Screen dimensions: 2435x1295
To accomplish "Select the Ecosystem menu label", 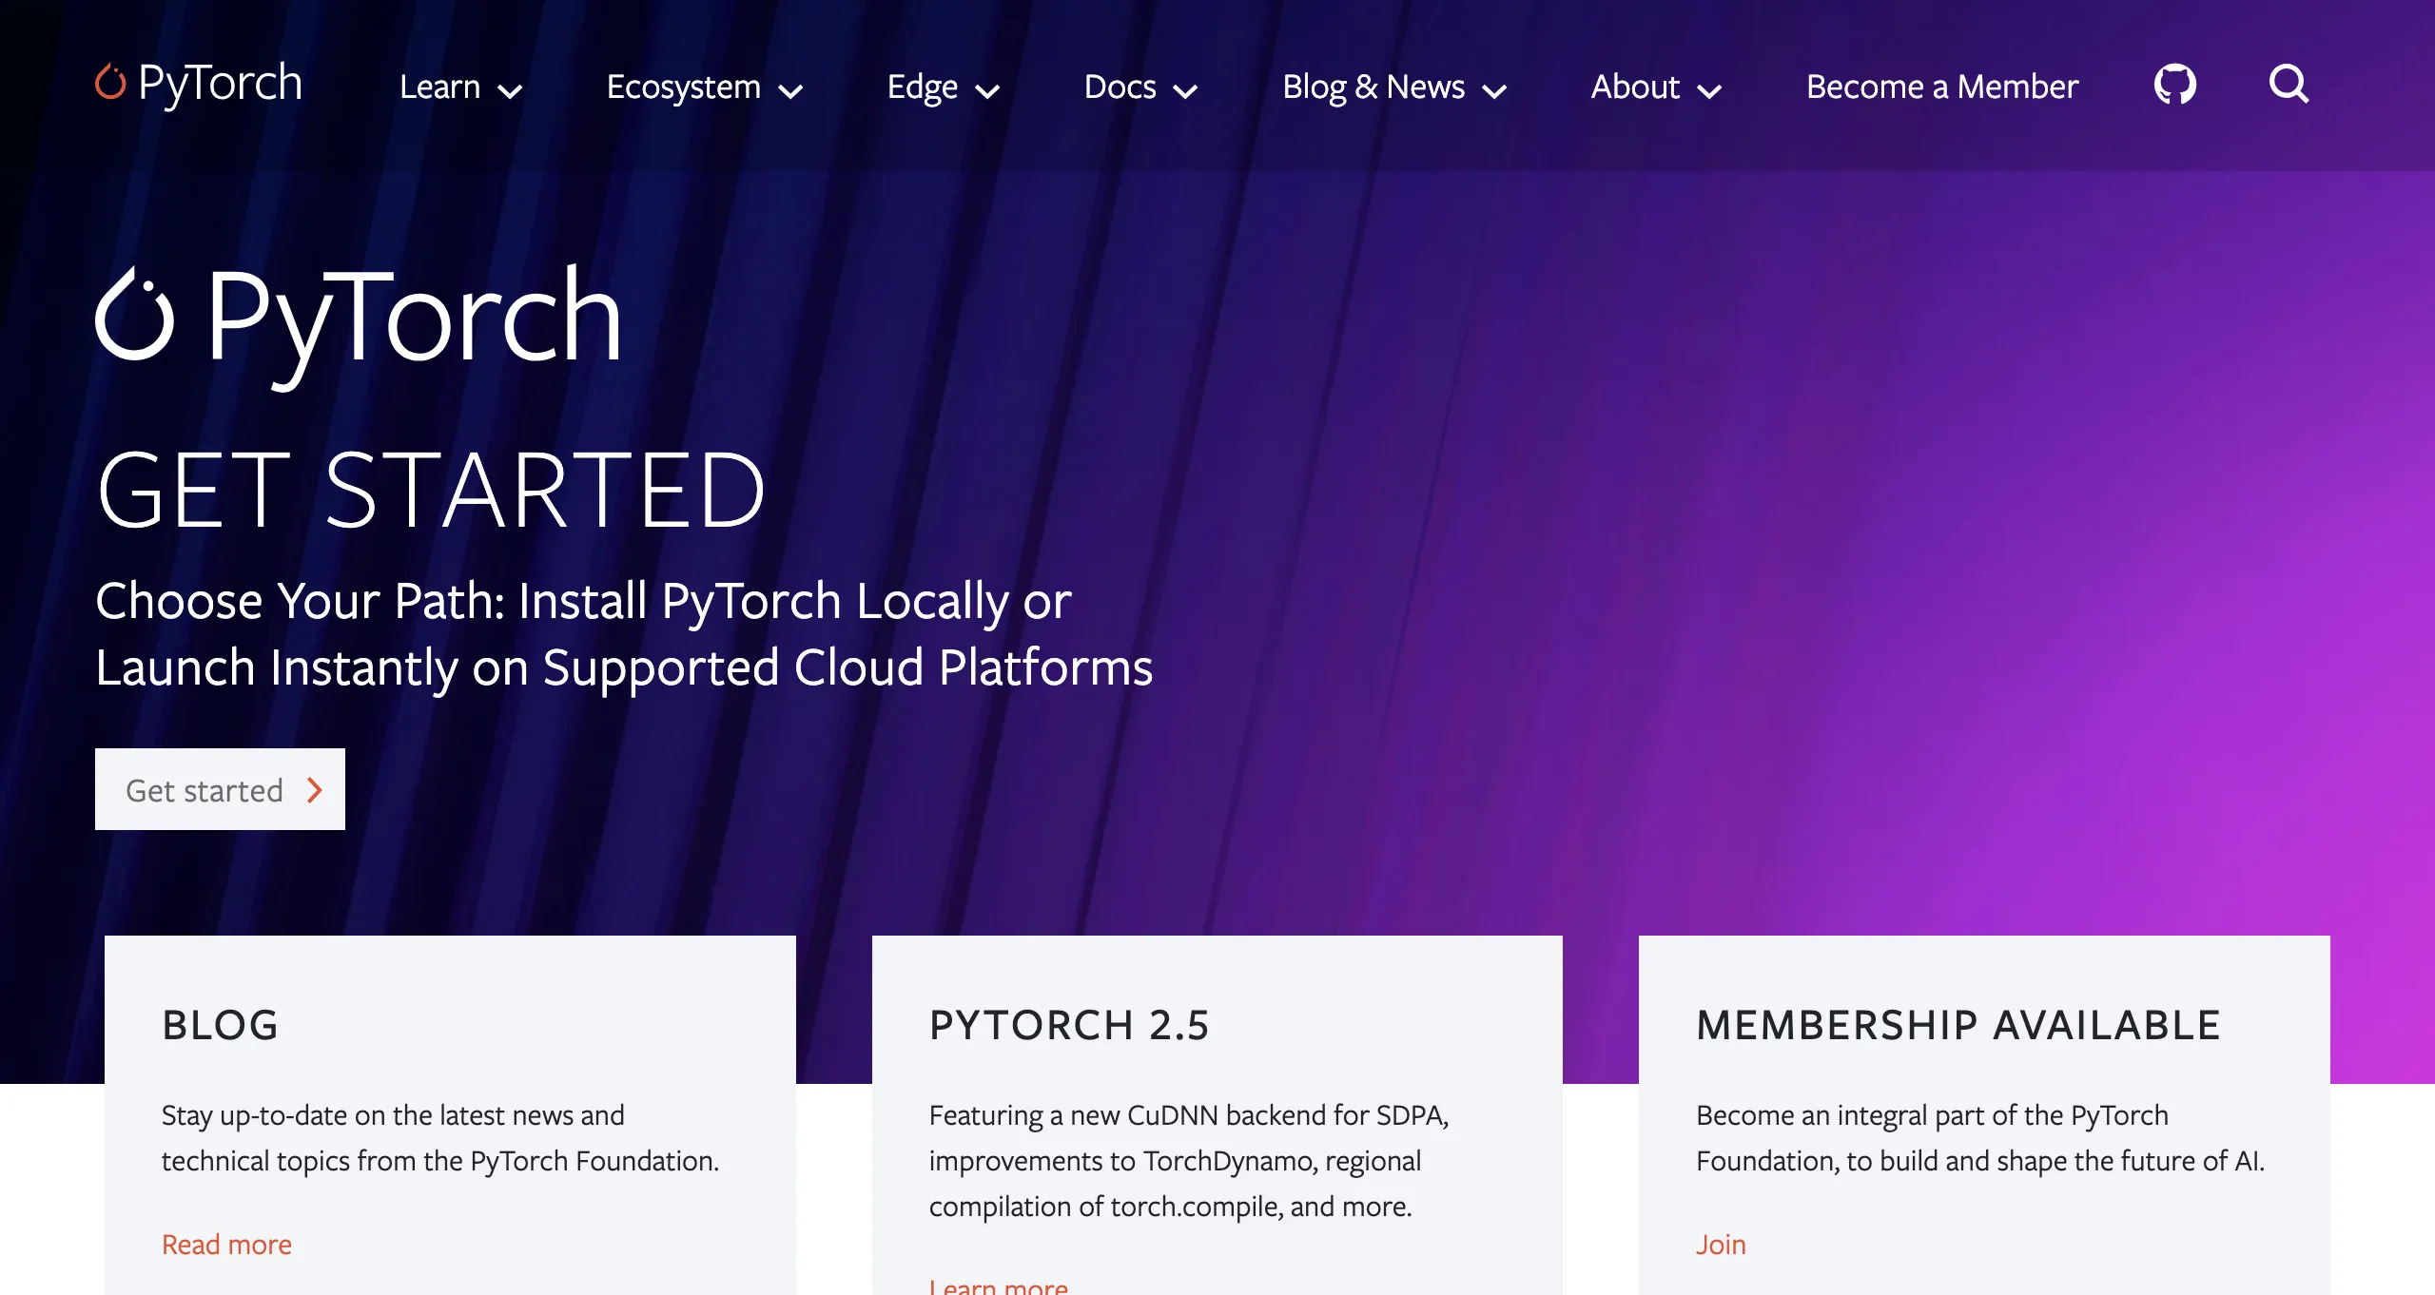I will tap(684, 87).
